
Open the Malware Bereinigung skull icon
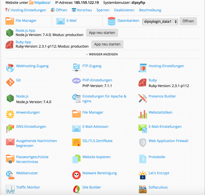(76, 175)
